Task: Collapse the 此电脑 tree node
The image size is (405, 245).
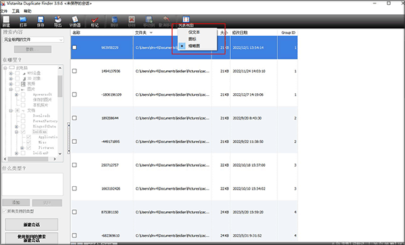Action: [x=5, y=68]
